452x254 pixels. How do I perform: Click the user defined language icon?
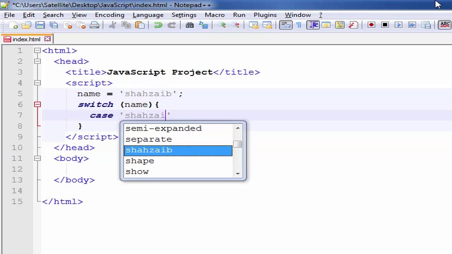pyautogui.click(x=326, y=25)
